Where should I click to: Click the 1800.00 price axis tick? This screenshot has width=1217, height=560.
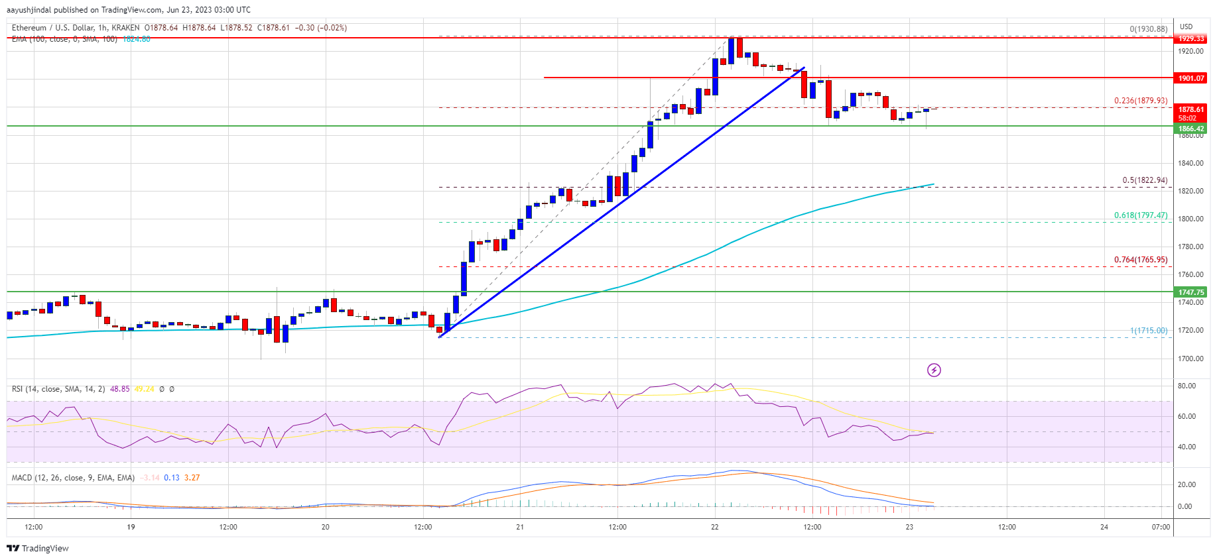(x=1190, y=219)
